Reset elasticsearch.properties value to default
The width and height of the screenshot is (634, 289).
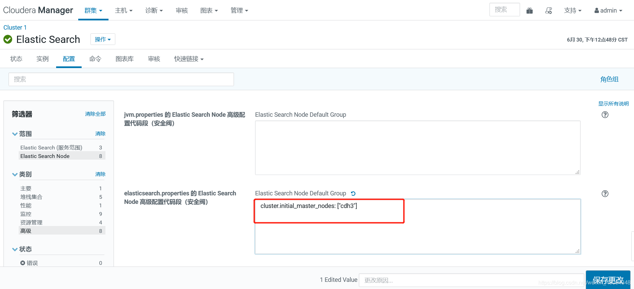[353, 193]
